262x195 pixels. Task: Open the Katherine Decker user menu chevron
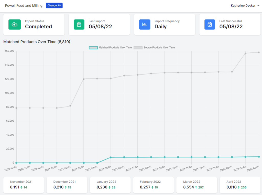(258, 6)
